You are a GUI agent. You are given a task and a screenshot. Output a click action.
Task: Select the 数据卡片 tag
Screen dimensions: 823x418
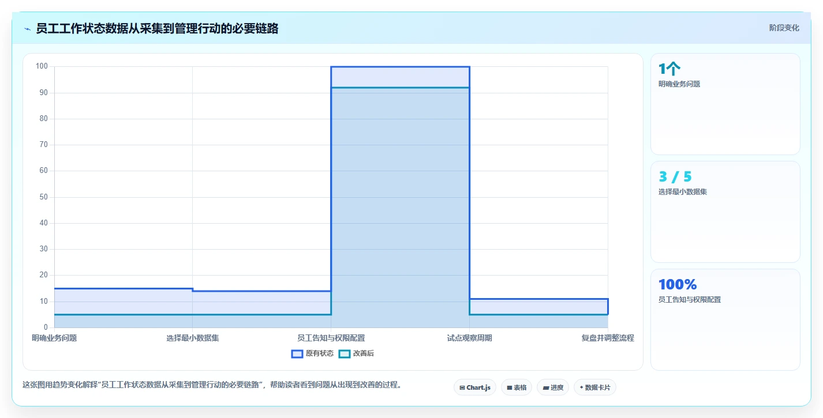[x=595, y=387]
